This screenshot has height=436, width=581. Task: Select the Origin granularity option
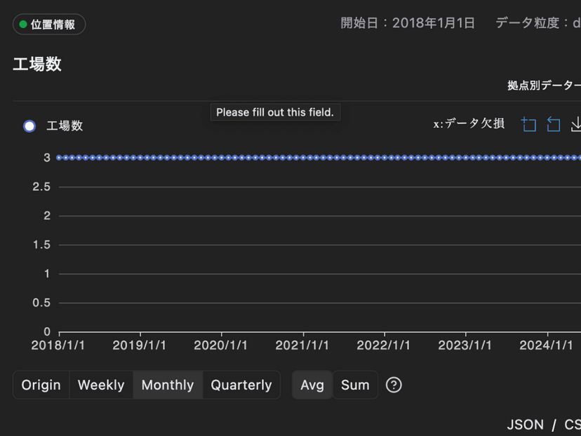(41, 385)
